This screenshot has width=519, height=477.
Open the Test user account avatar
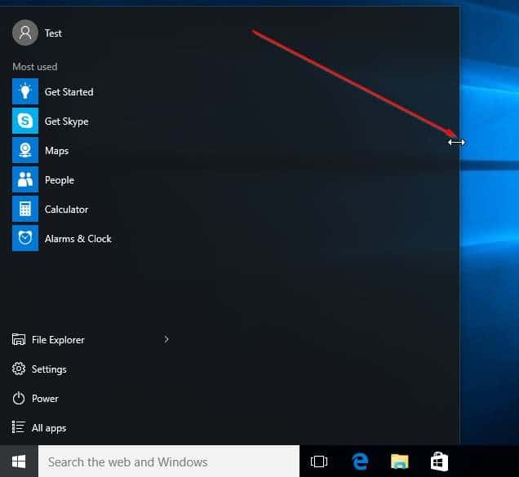coord(25,33)
